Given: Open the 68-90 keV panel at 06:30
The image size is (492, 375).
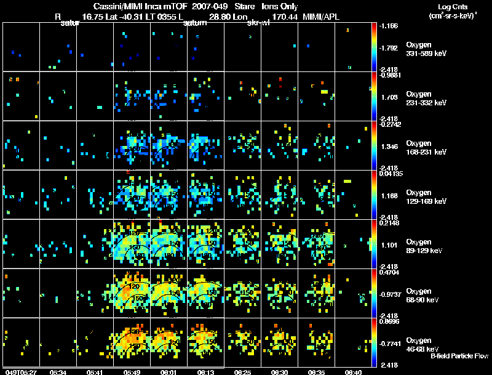Looking at the screenshot, I should click(280, 293).
